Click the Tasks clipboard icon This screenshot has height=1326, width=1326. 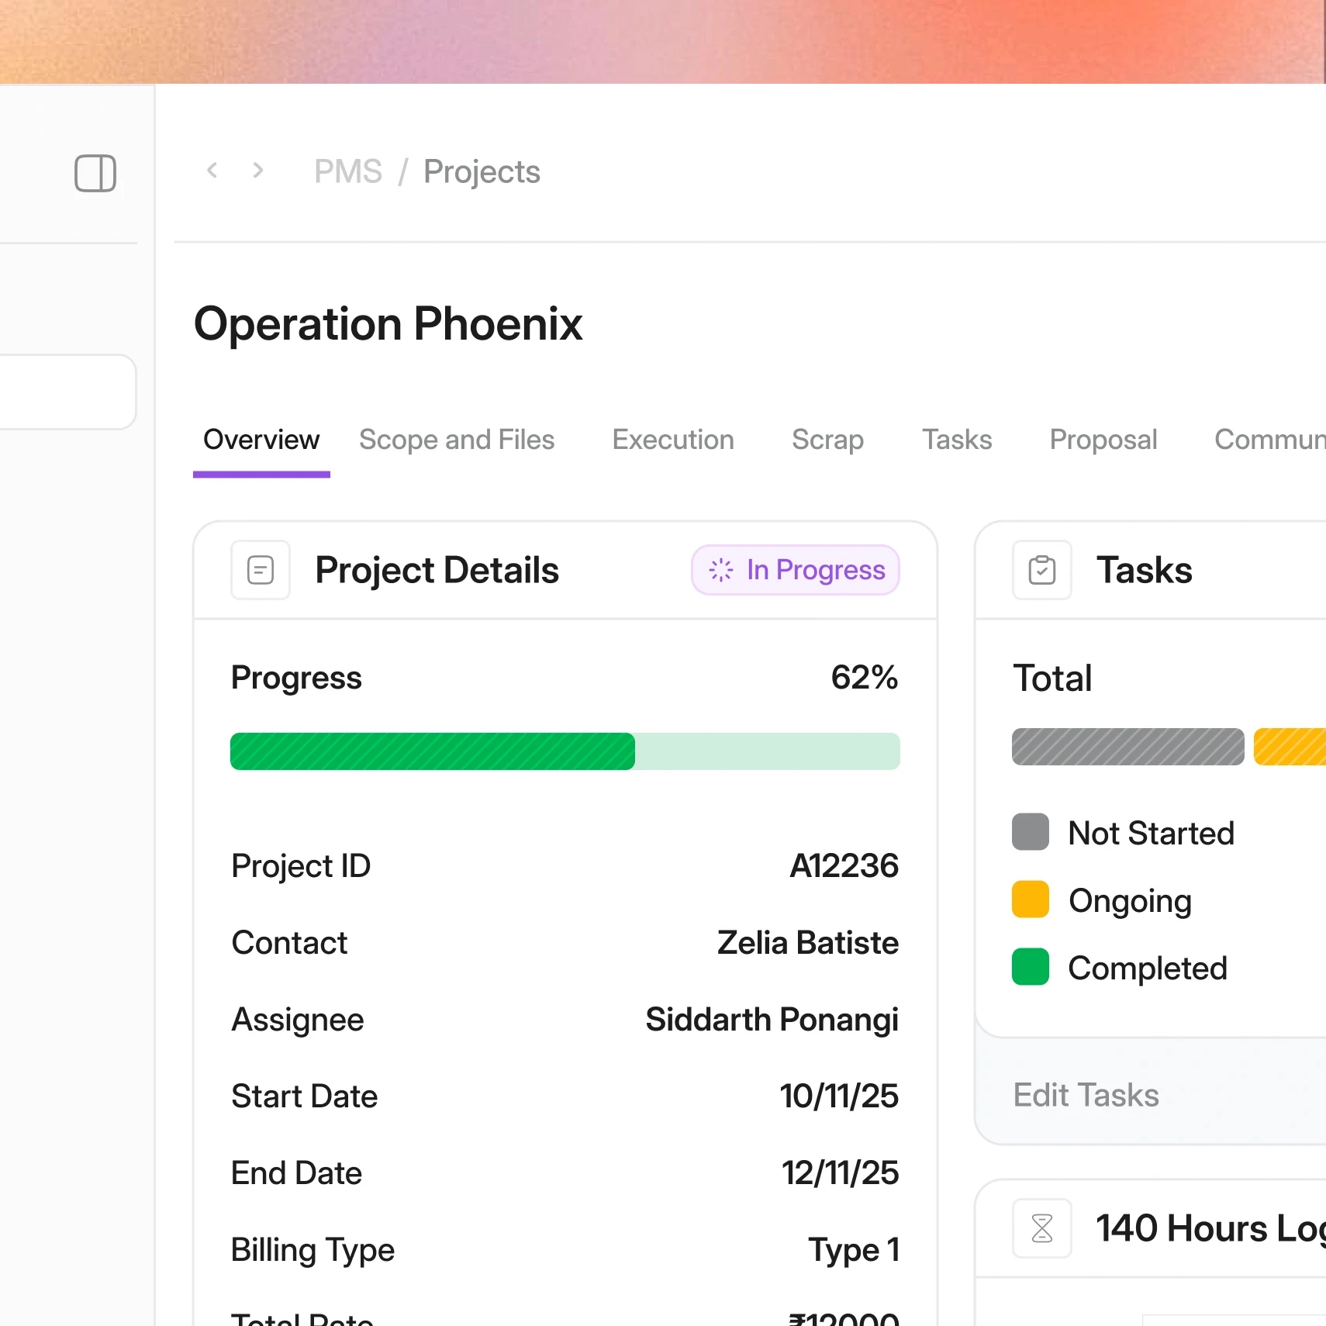1042,570
